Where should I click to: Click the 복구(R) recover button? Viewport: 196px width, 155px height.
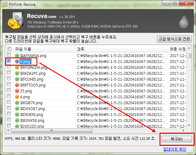click(x=177, y=139)
